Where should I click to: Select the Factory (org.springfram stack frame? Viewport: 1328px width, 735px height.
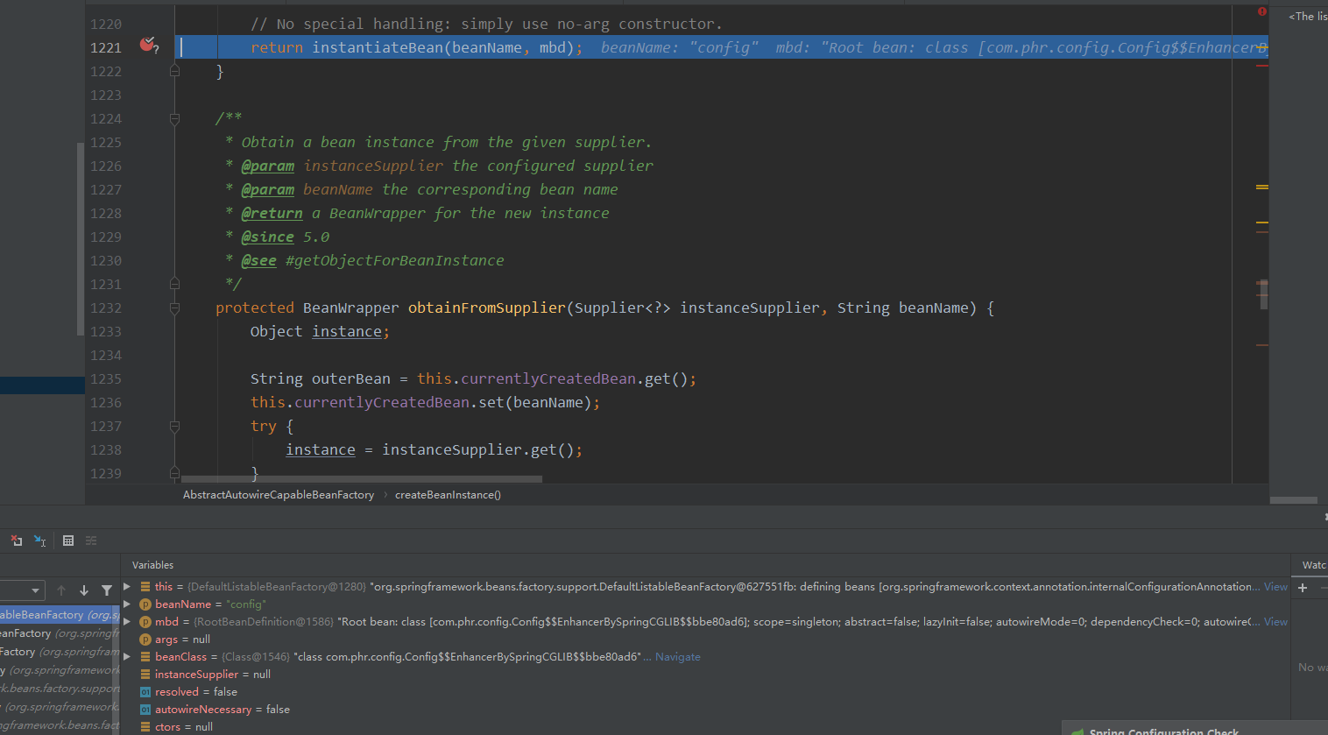coord(60,652)
